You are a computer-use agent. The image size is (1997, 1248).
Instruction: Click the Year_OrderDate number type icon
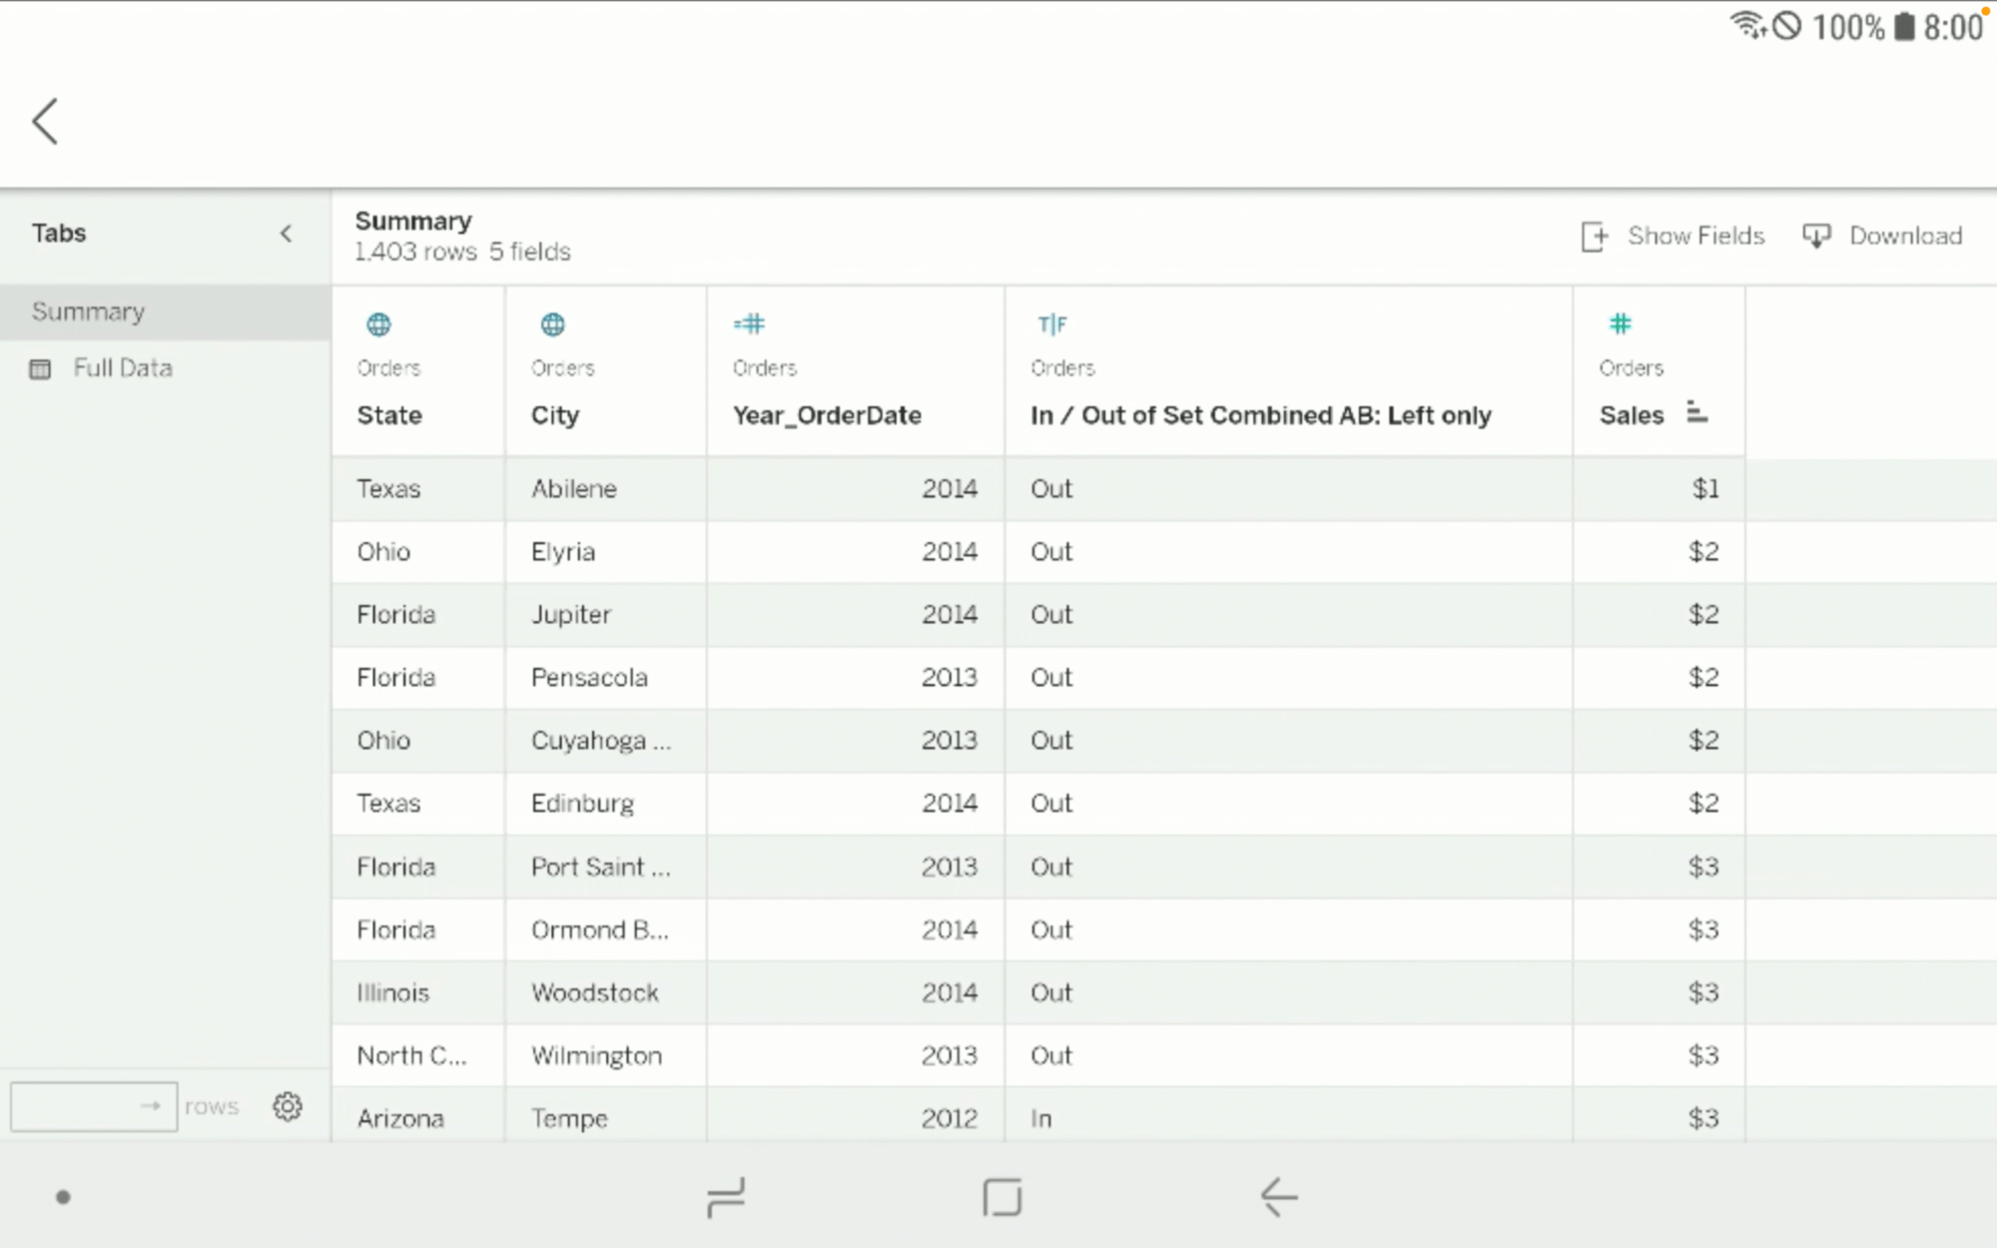749,323
